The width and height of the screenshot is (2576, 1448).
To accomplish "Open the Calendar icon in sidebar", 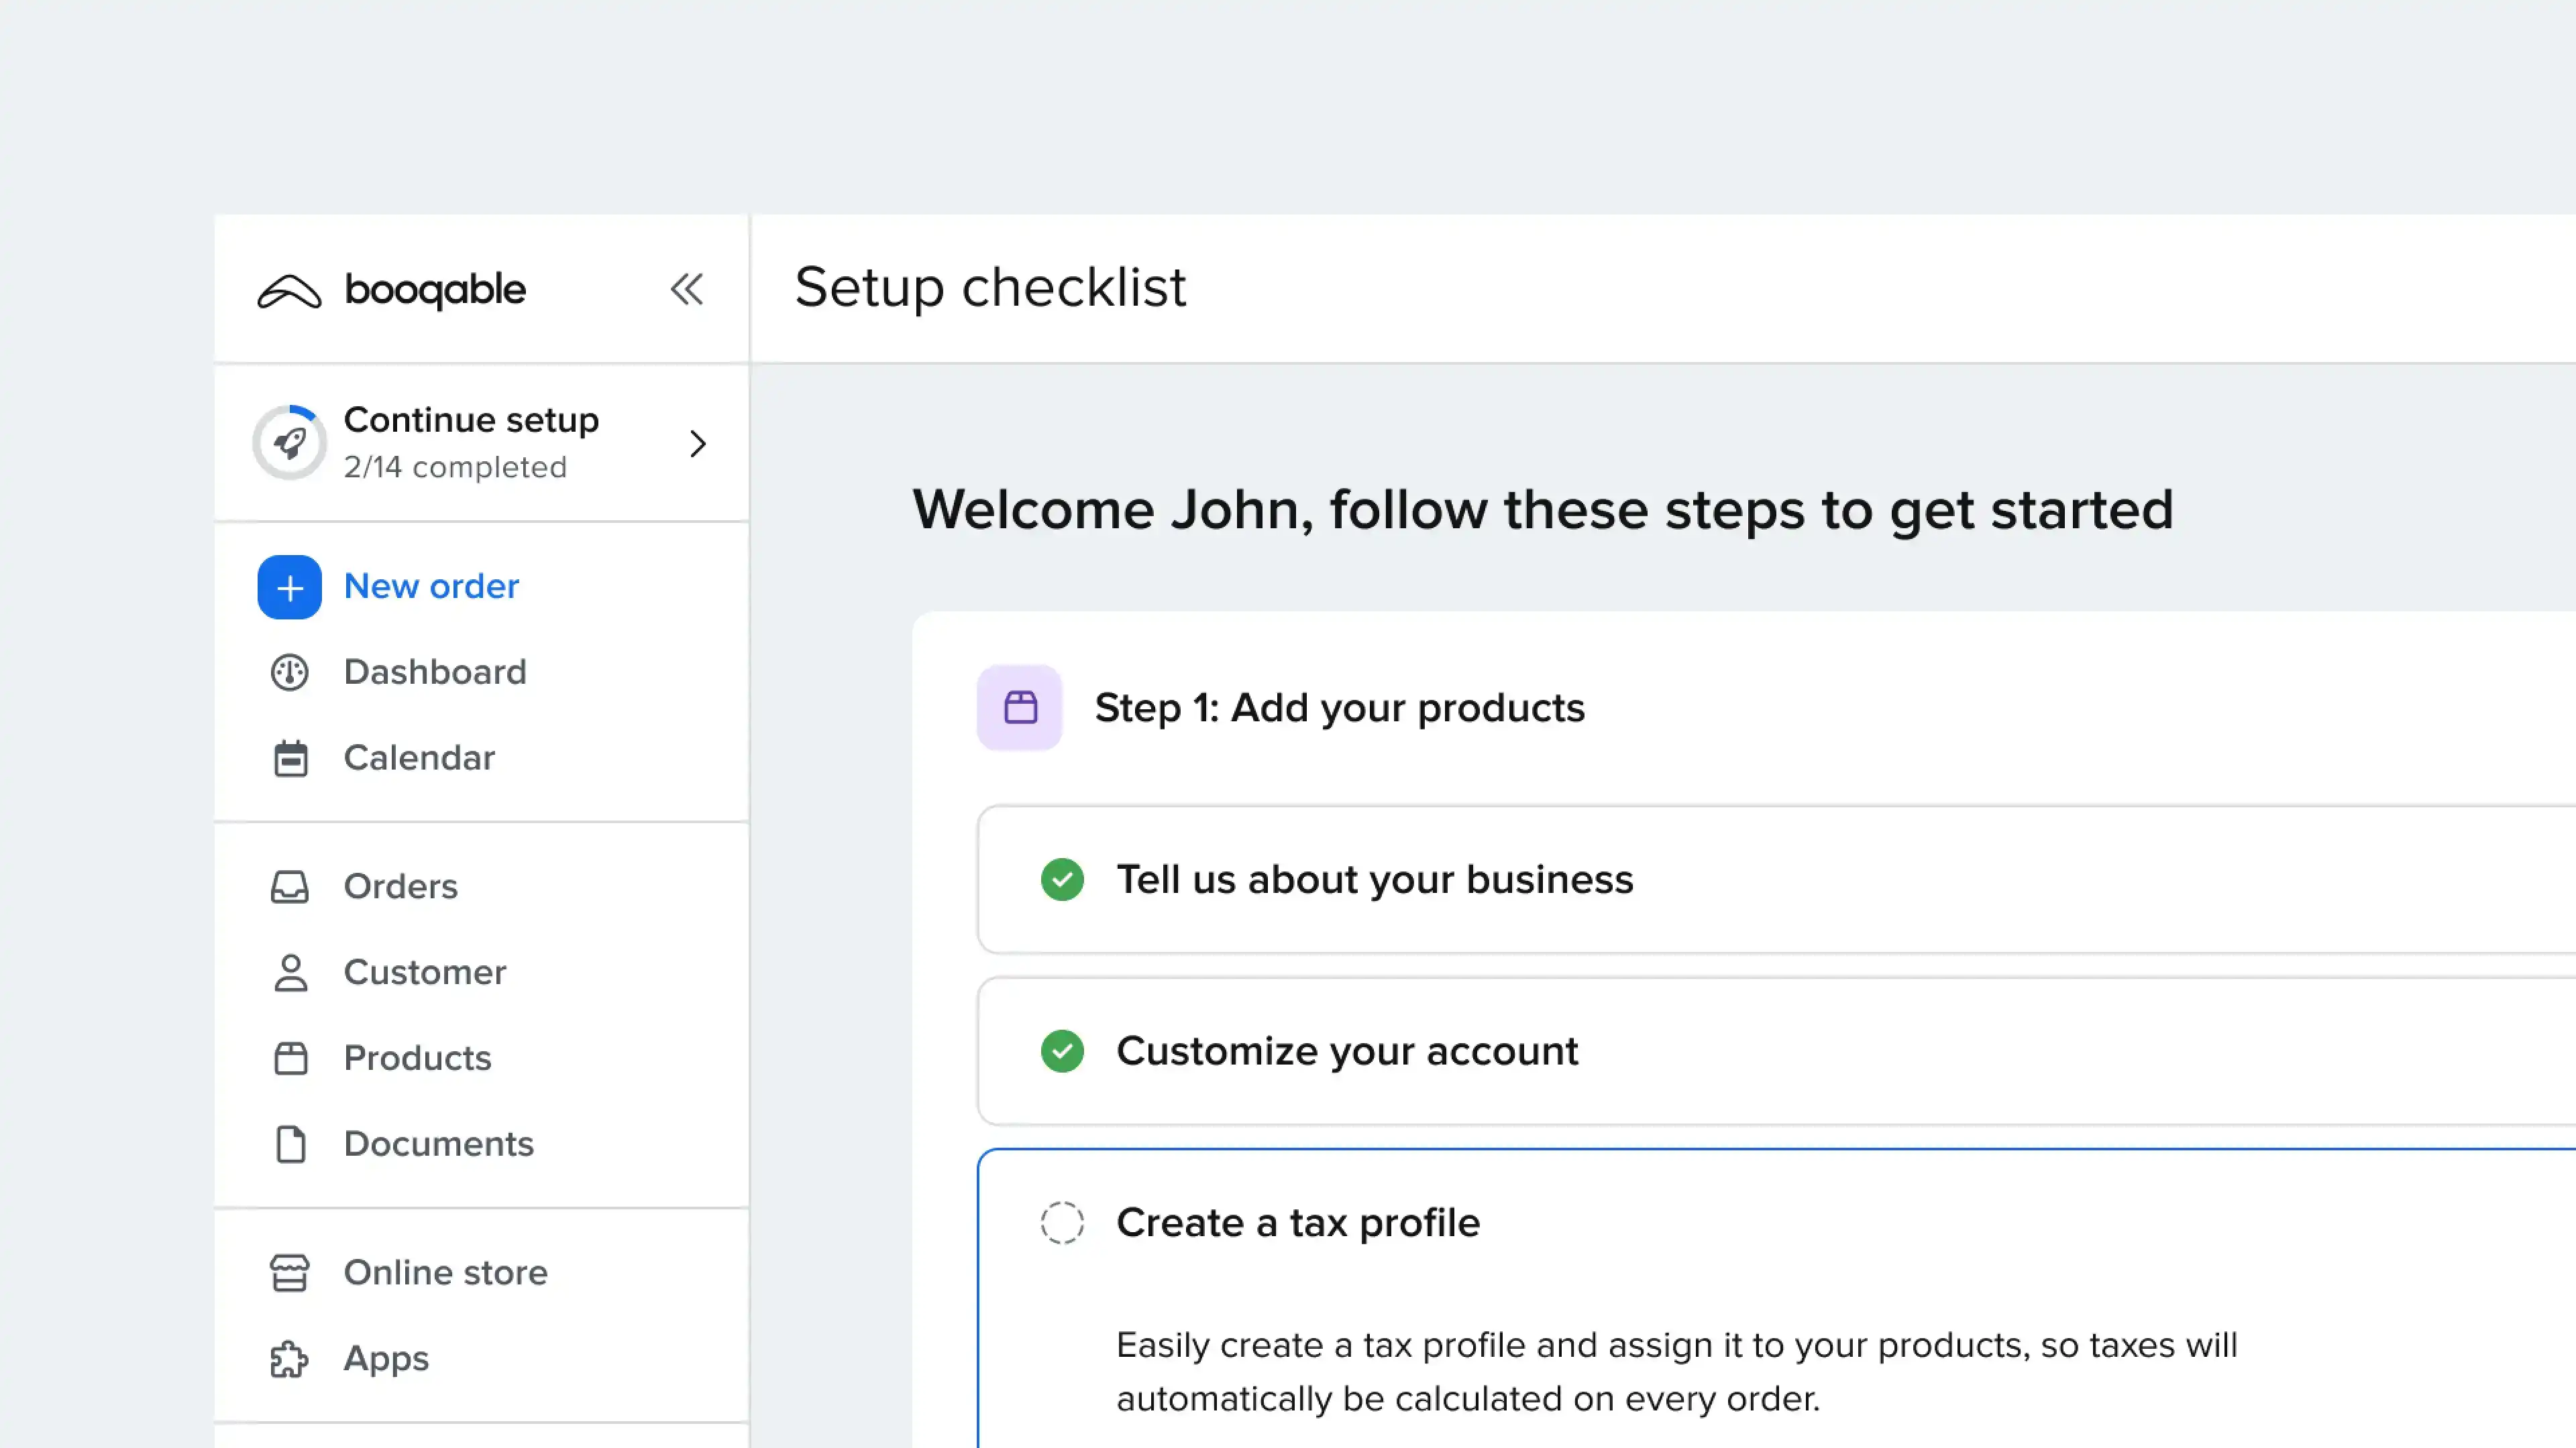I will 290,758.
